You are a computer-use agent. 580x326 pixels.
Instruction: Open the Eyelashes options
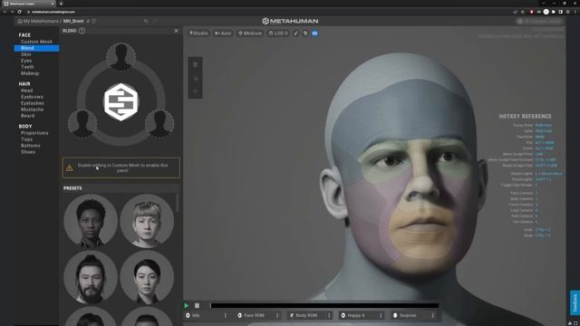(x=33, y=103)
